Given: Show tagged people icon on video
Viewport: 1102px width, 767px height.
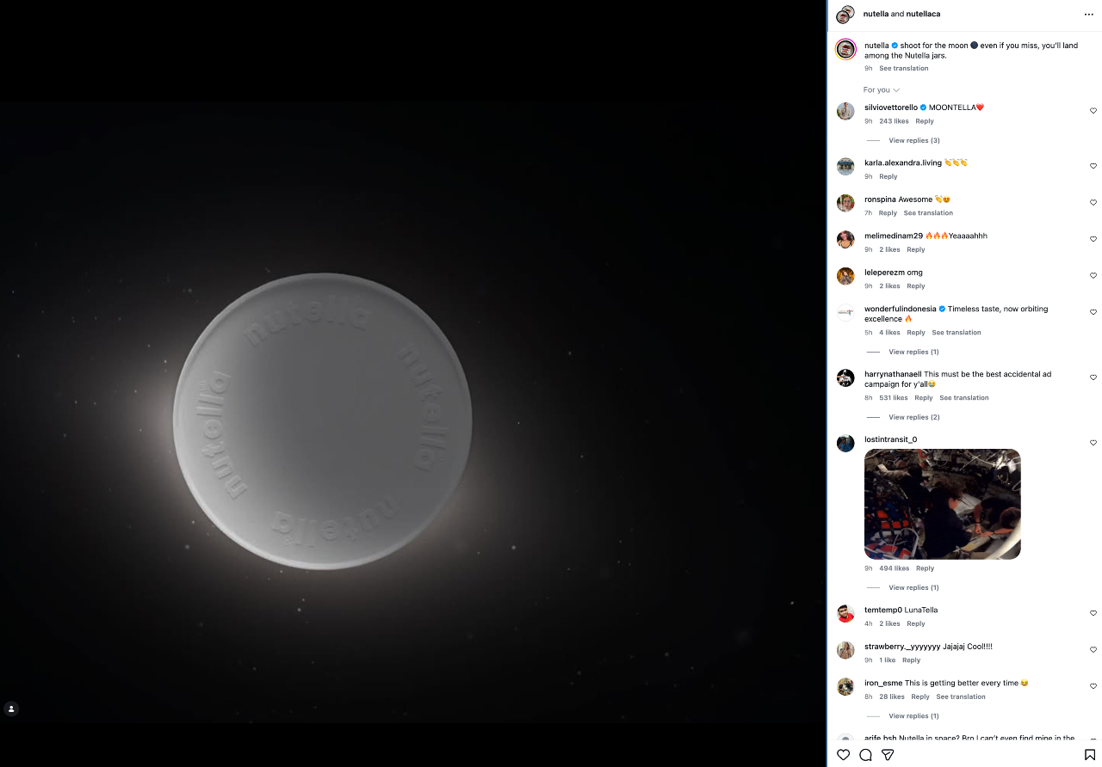Looking at the screenshot, I should 11,709.
